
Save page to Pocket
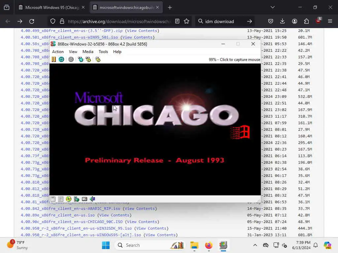pos(271,21)
